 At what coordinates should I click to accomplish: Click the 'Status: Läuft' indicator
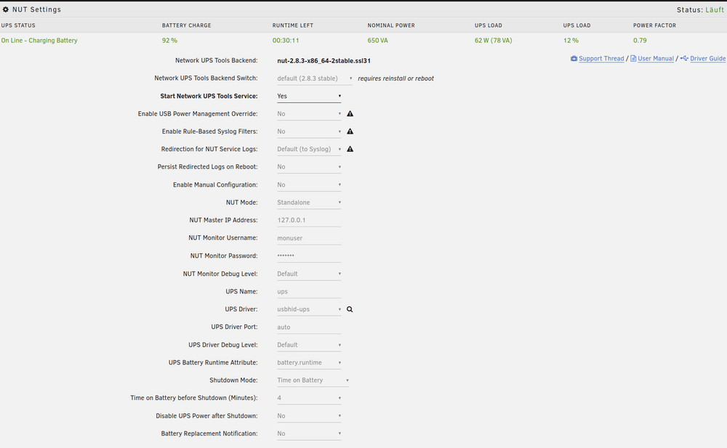(700, 9)
